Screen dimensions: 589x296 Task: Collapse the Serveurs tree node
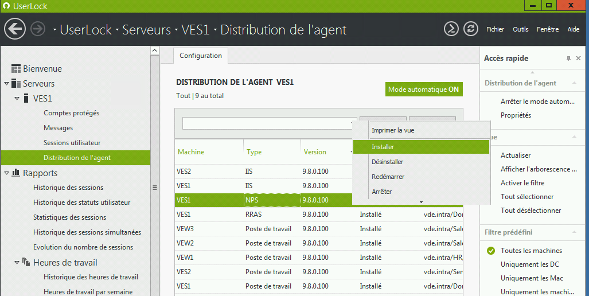[x=6, y=84]
